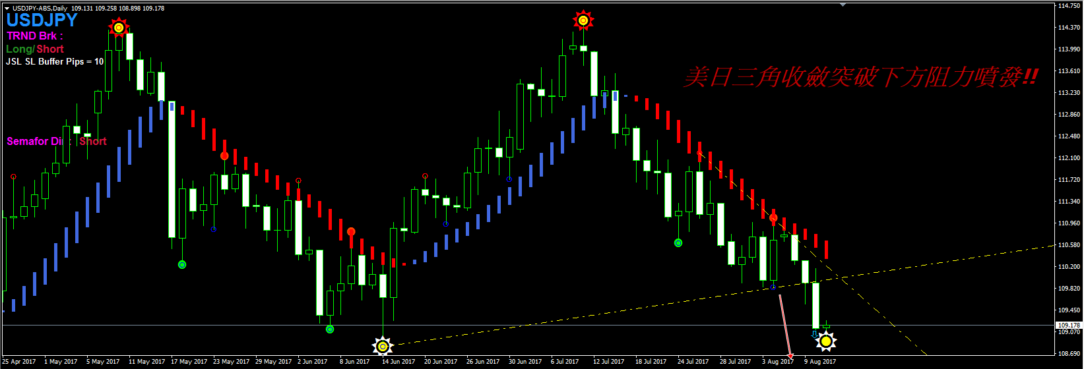
Task: Click red arrowhead at bottom time axis
Action: [x=789, y=358]
